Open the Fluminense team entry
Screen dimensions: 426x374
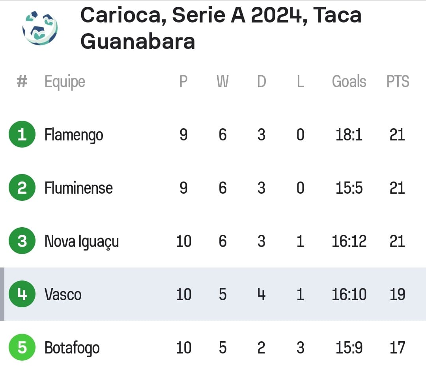(78, 188)
